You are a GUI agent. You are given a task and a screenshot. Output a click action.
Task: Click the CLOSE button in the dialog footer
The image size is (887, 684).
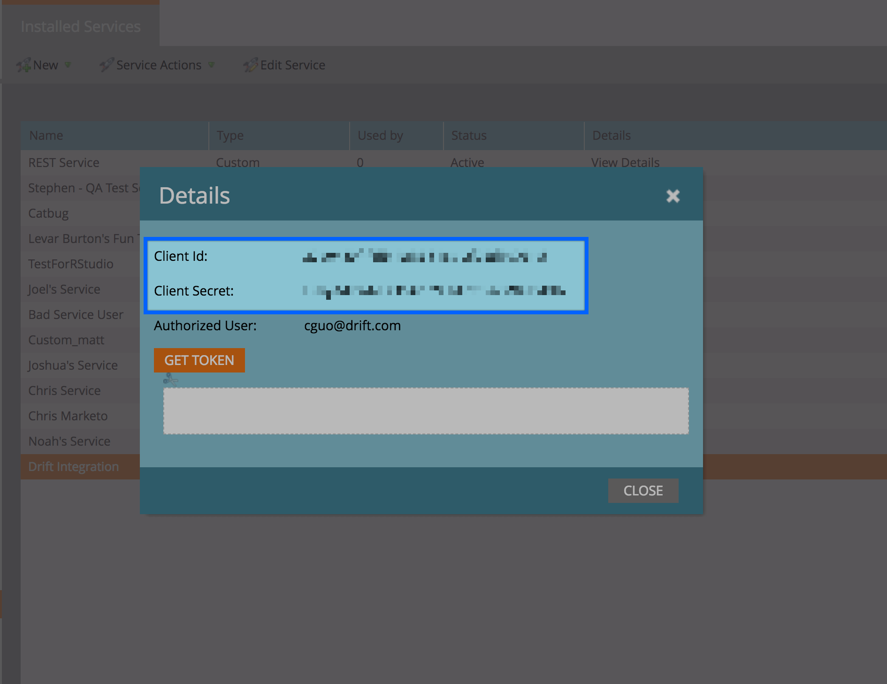643,491
